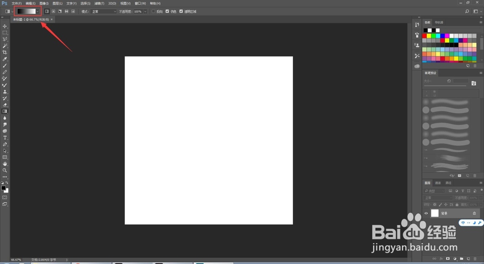The height and width of the screenshot is (264, 484).
Task: Select the Lasso tool
Action: click(x=5, y=39)
